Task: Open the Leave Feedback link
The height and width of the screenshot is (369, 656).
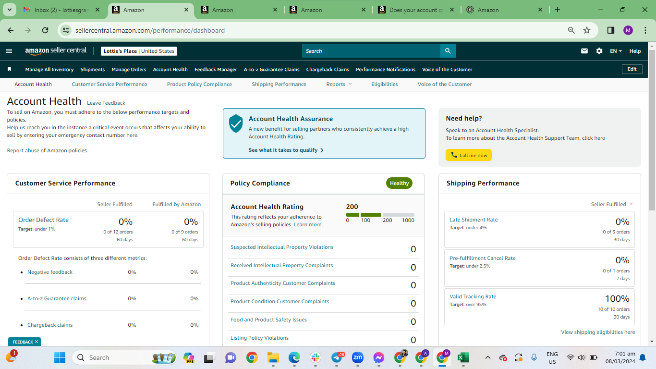Action: tap(106, 103)
